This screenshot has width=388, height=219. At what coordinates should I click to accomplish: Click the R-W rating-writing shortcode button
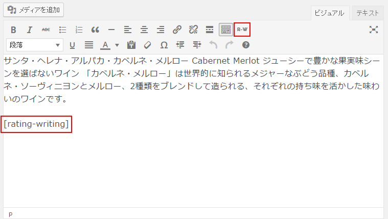[x=242, y=30]
